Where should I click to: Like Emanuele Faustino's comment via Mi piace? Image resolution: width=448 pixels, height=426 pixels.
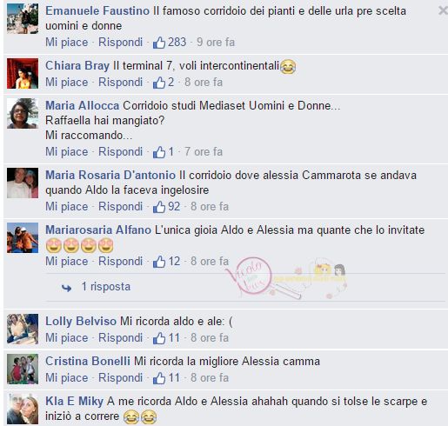[x=67, y=43]
